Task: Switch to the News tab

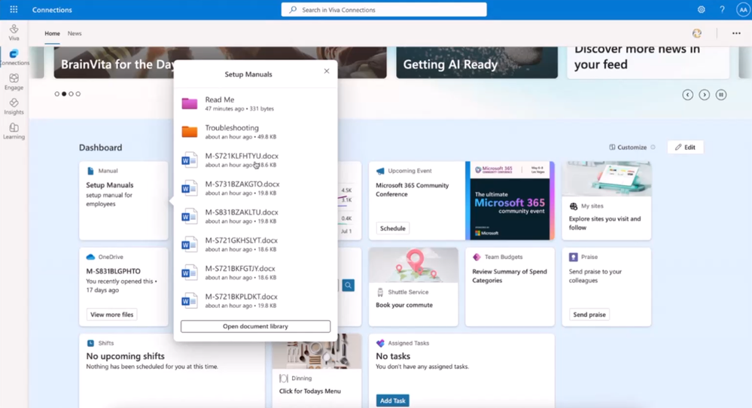Action: point(75,34)
